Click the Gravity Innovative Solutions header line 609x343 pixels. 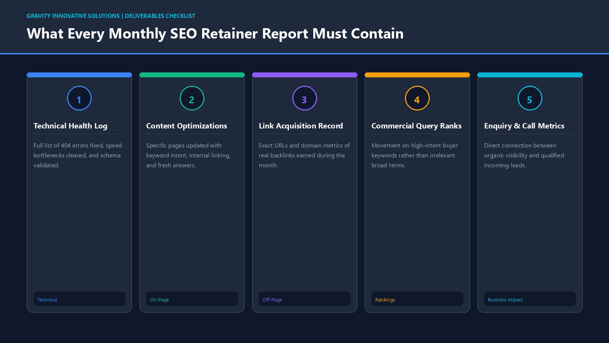(111, 16)
